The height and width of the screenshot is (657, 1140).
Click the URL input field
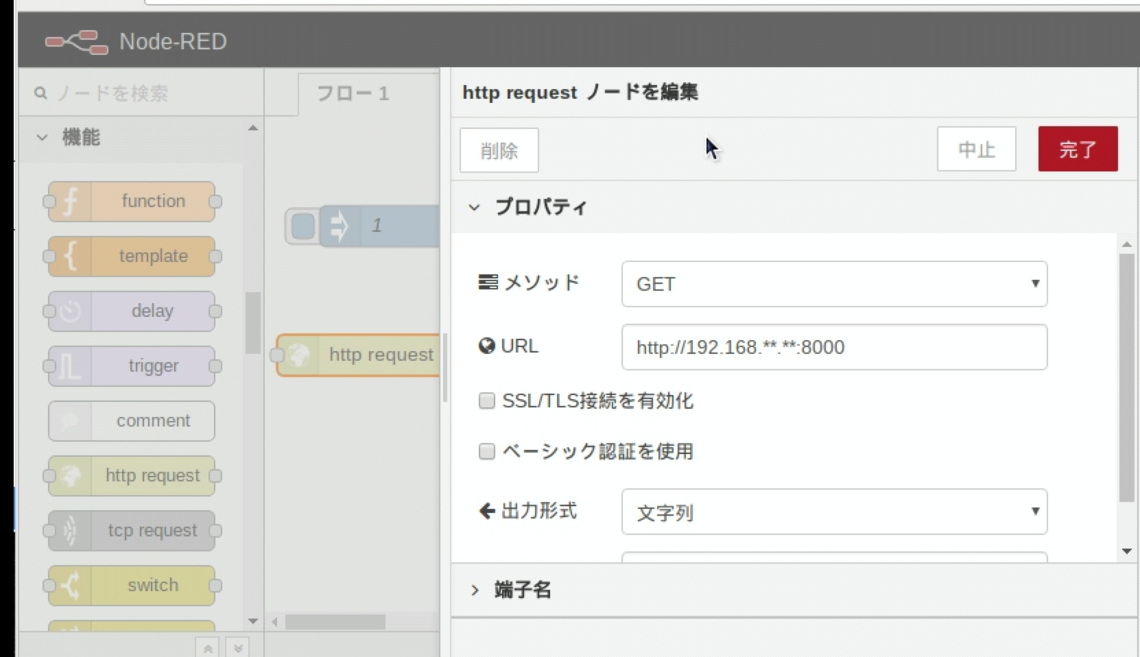point(833,347)
